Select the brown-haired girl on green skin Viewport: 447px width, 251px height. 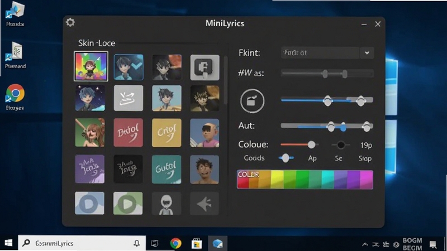(x=90, y=133)
